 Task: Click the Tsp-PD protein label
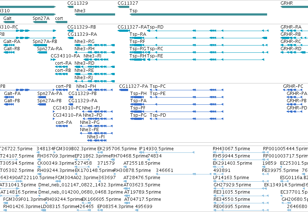(x=158, y=116)
